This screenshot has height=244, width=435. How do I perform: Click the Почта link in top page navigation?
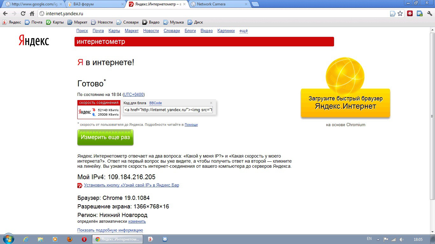click(98, 31)
